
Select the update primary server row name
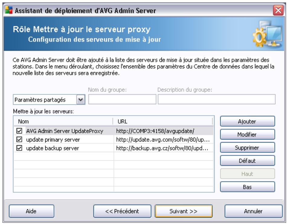click(x=53, y=139)
